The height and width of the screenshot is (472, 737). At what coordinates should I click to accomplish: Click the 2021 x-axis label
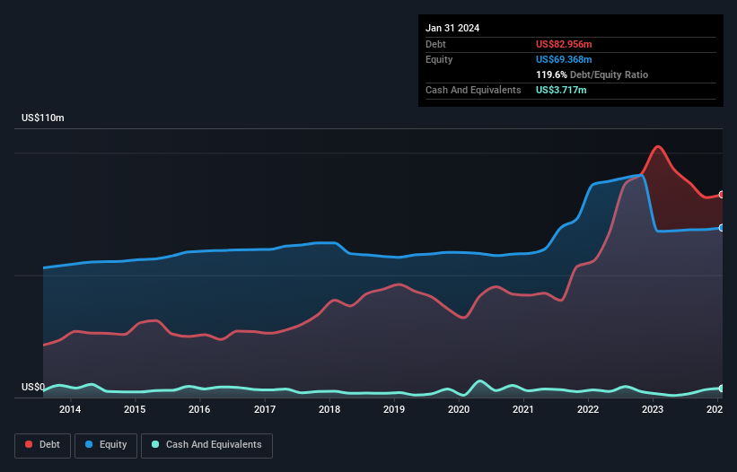[523, 409]
